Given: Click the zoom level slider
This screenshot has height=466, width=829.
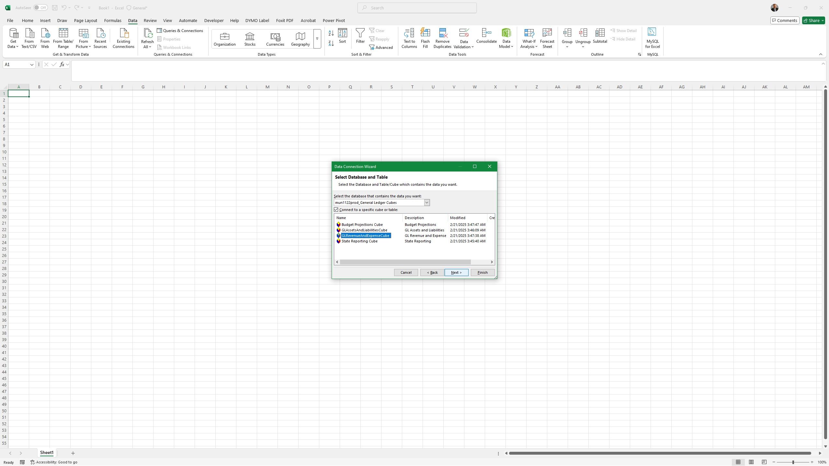Looking at the screenshot, I should [793, 462].
